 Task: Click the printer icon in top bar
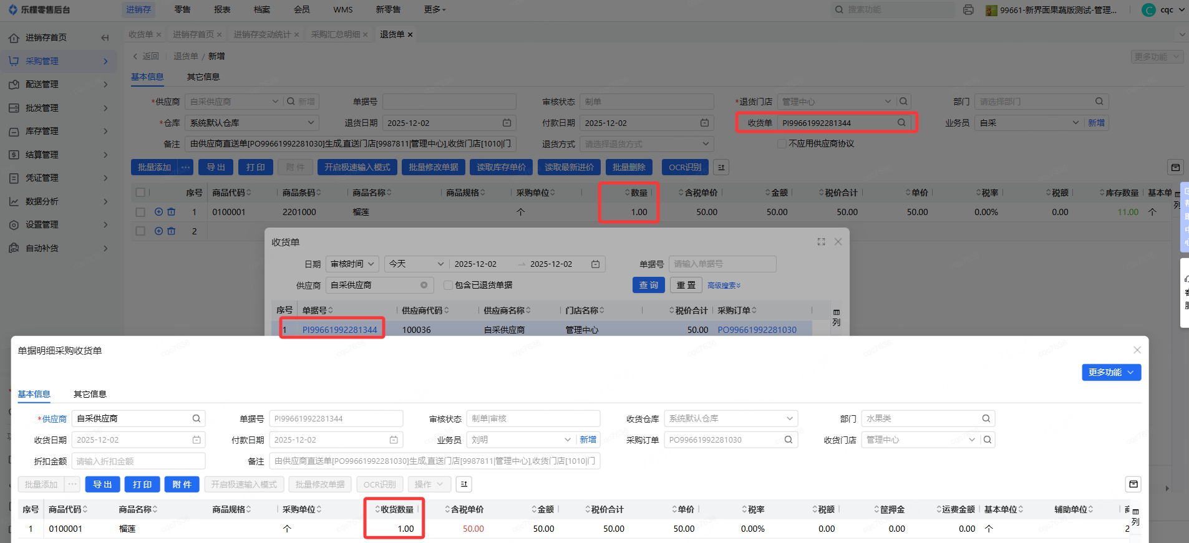tap(968, 10)
